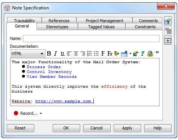Image resolution: width=178 pixels, height=140 pixels.
Task: Open the Project Management tab
Action: click(105, 21)
